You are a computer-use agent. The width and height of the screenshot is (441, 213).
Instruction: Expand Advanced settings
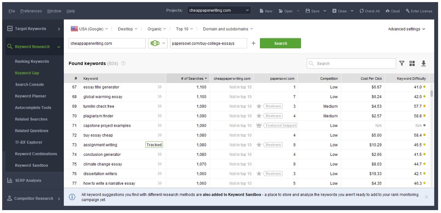coord(407,29)
